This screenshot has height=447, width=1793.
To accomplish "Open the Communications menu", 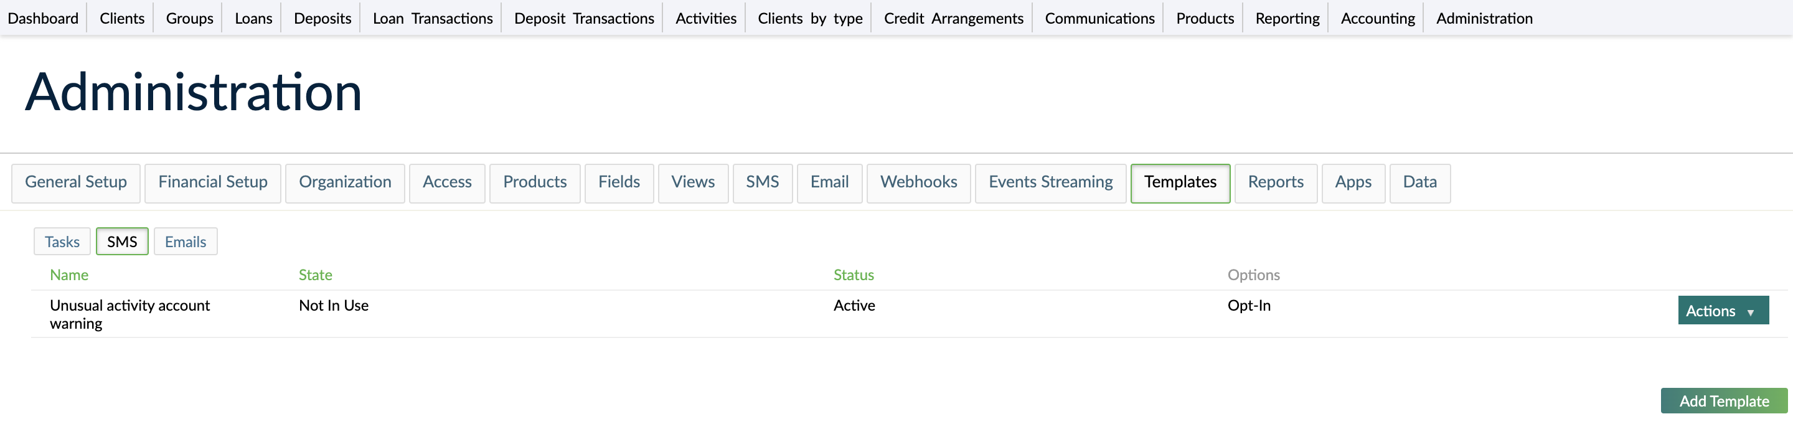I will click(1098, 17).
